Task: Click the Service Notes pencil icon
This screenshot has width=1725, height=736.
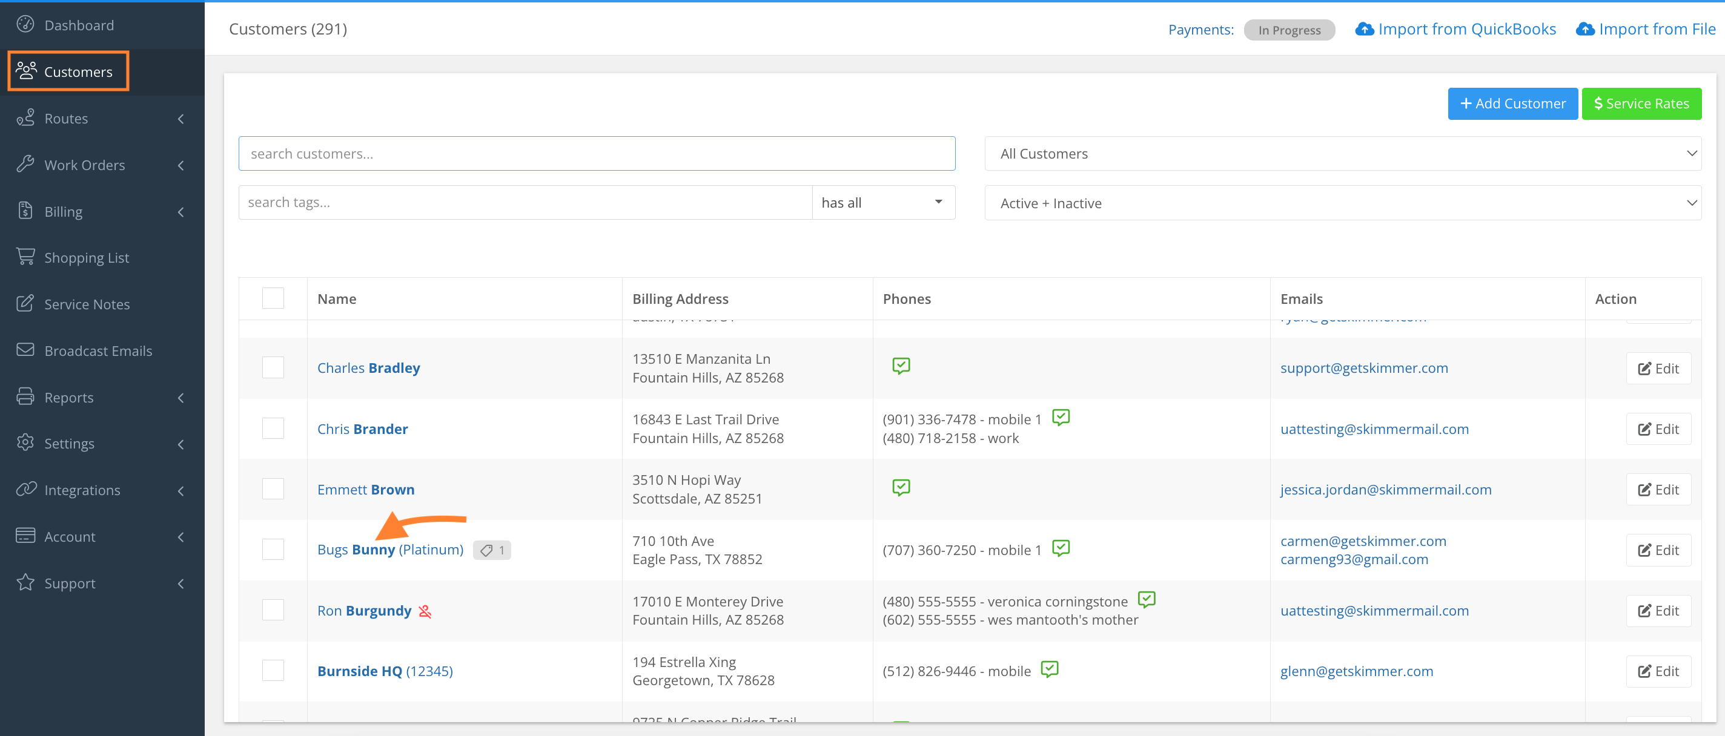Action: (x=25, y=304)
